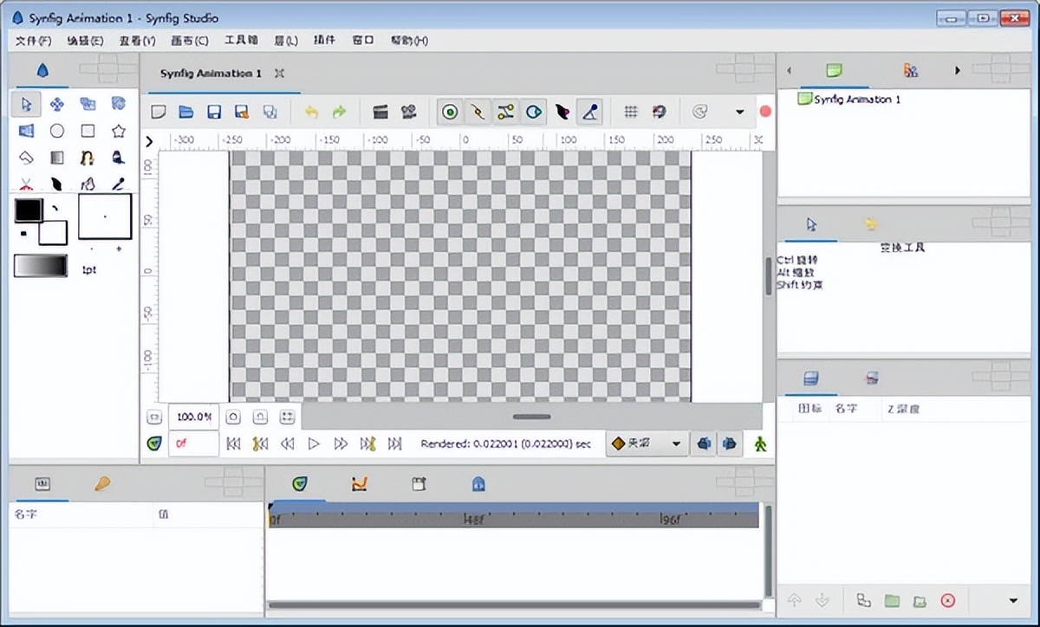This screenshot has height=627, width=1040.
Task: Toggle position handles display
Action: (449, 112)
